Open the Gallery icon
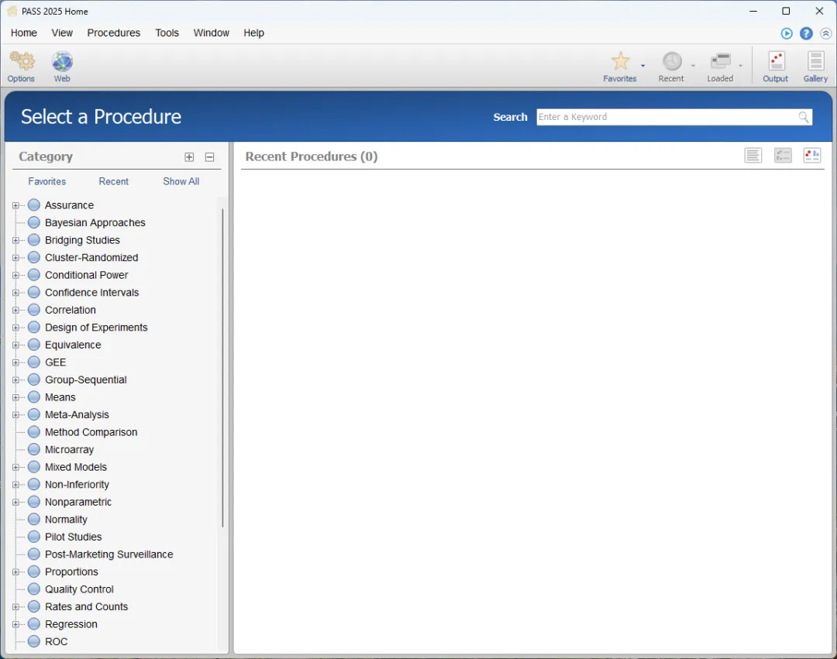Image resolution: width=837 pixels, height=659 pixels. click(x=815, y=61)
